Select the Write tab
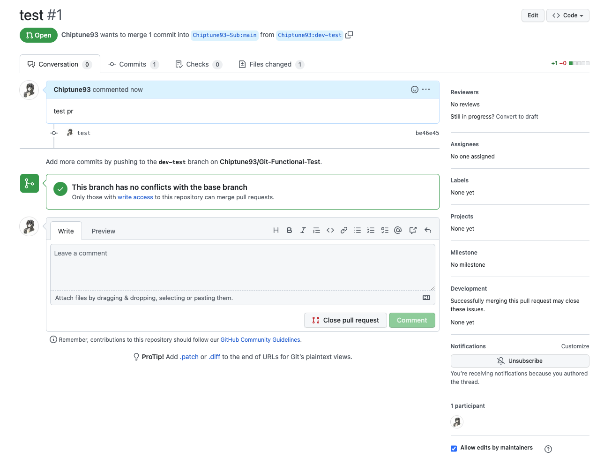This screenshot has width=604, height=473. coord(66,231)
